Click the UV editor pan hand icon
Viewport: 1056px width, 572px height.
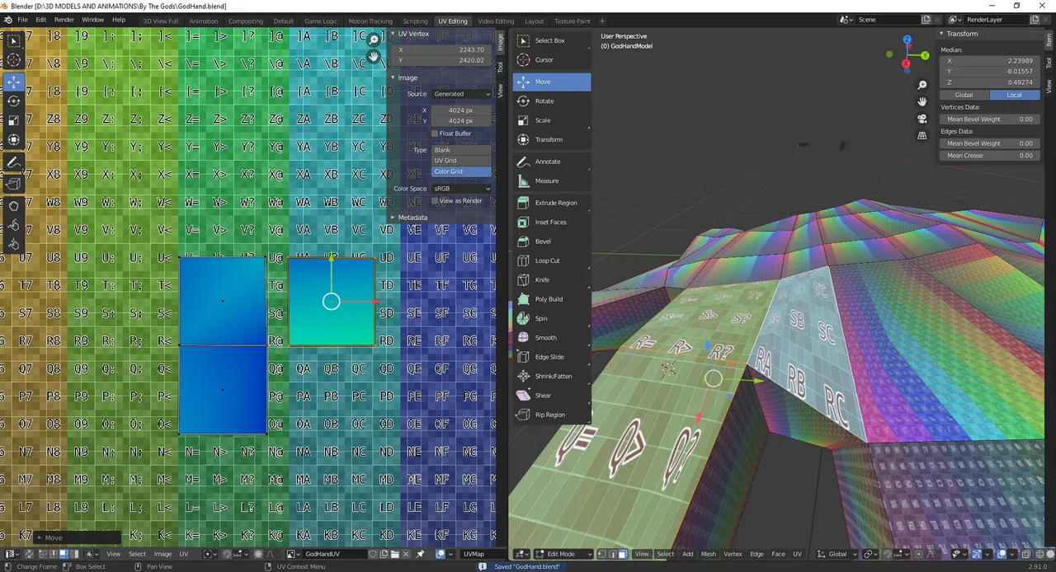point(374,56)
